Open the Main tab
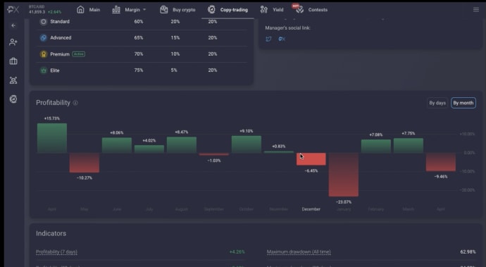 (x=94, y=10)
